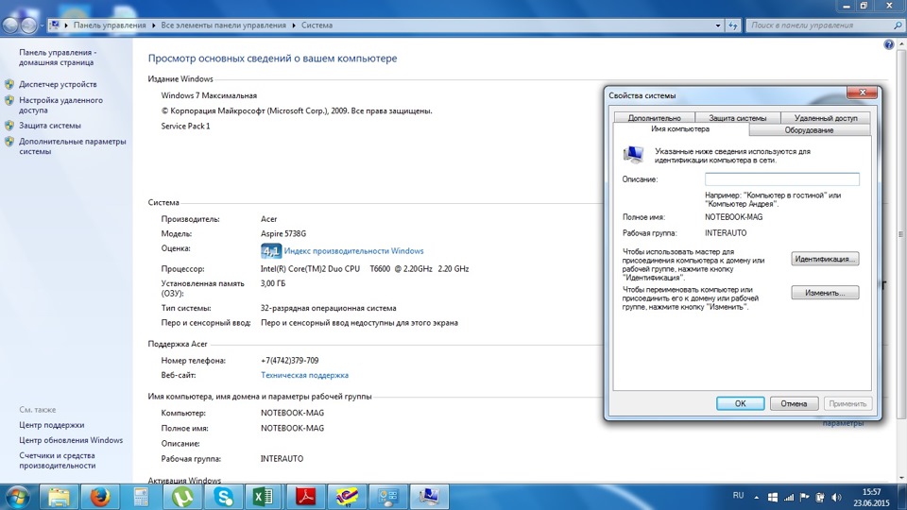Click 'Windows 7 Максимальная' edition text
The height and width of the screenshot is (510, 907).
[x=209, y=95]
